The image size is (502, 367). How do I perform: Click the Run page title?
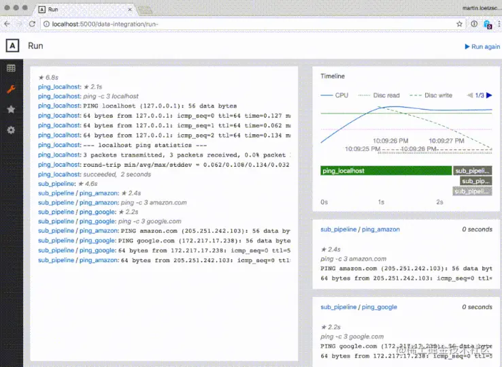pos(35,46)
